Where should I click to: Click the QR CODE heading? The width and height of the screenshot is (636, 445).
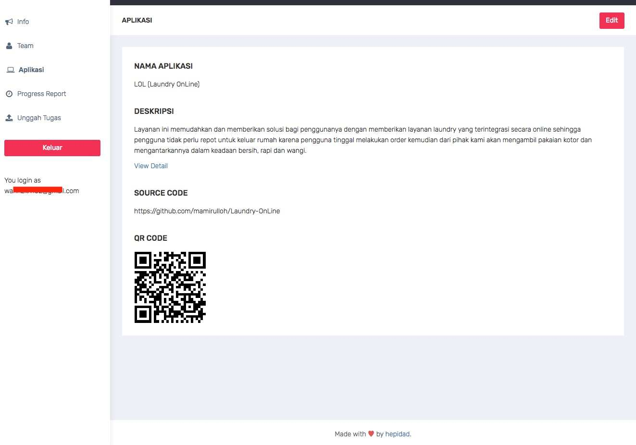[x=151, y=238]
